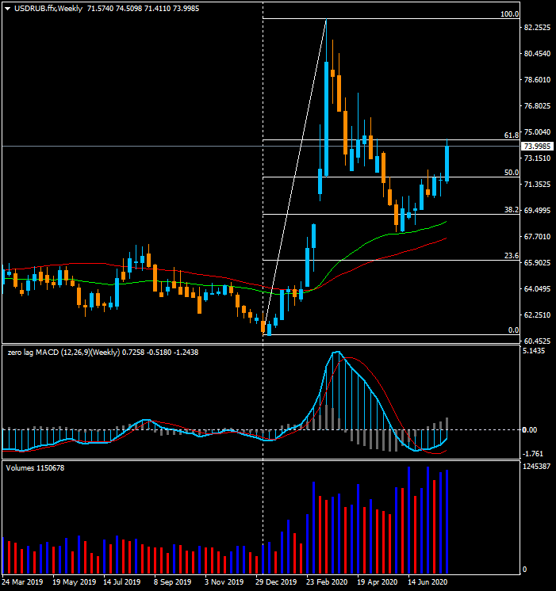Screen dimensions: 556x591
Task: Click the 29 Dec 2019 date on time axis
Action: 276,582
